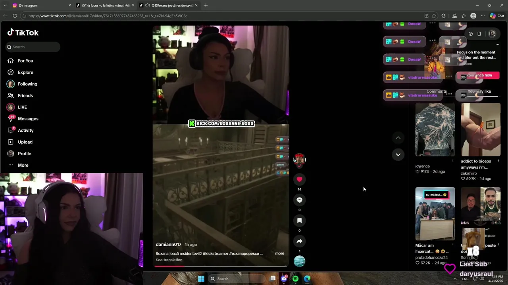
Task: Open the addict to biceps video thumbnail
Action: pos(481,130)
